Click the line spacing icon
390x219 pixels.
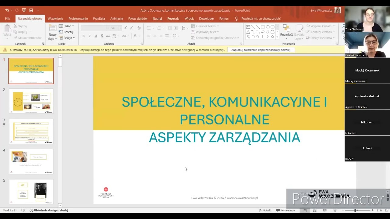(x=183, y=28)
